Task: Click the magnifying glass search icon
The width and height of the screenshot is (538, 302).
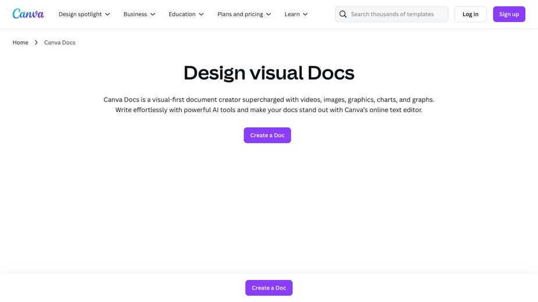Action: click(343, 14)
